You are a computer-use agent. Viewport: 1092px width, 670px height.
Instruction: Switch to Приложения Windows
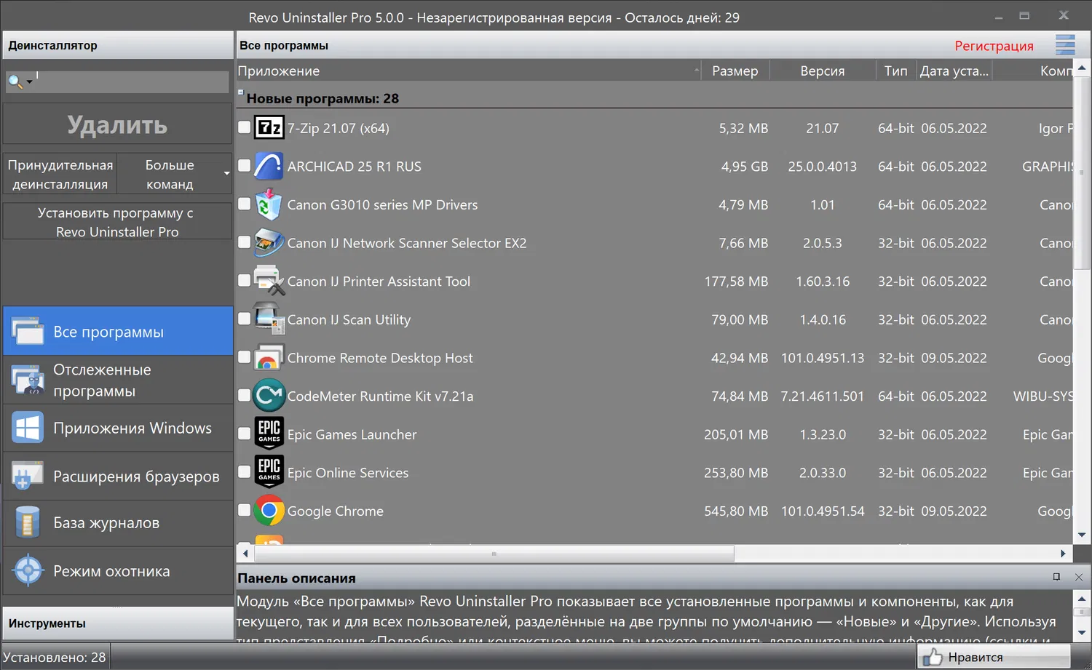click(x=118, y=428)
